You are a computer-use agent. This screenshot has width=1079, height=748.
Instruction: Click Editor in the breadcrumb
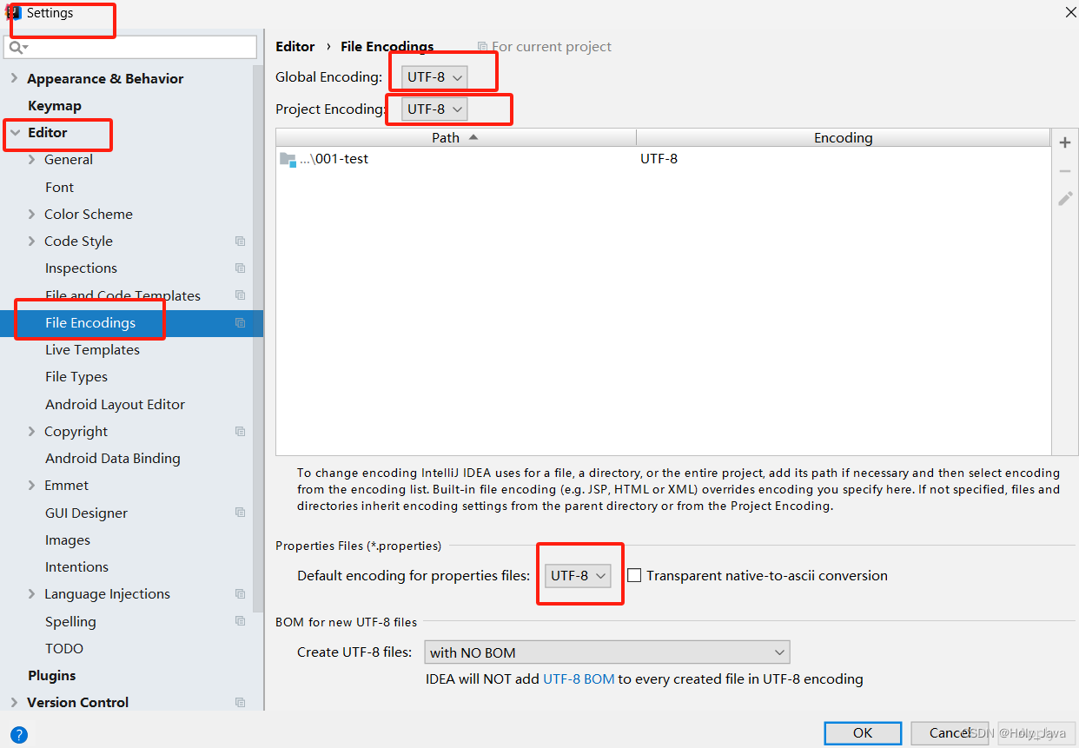(x=295, y=47)
